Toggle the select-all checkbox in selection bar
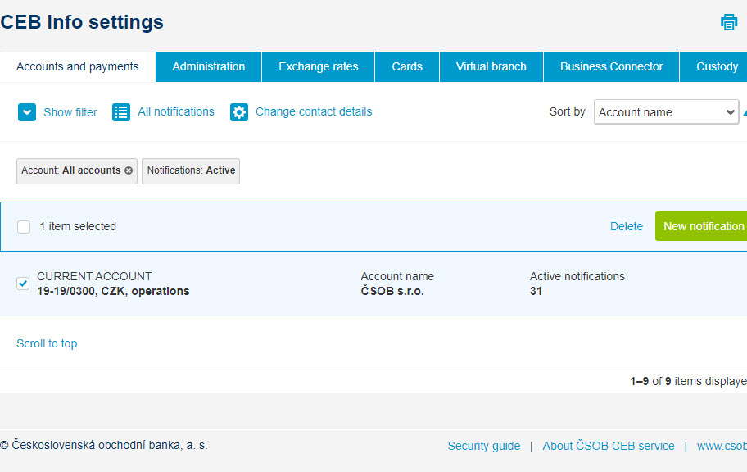747x472 pixels. pos(24,226)
